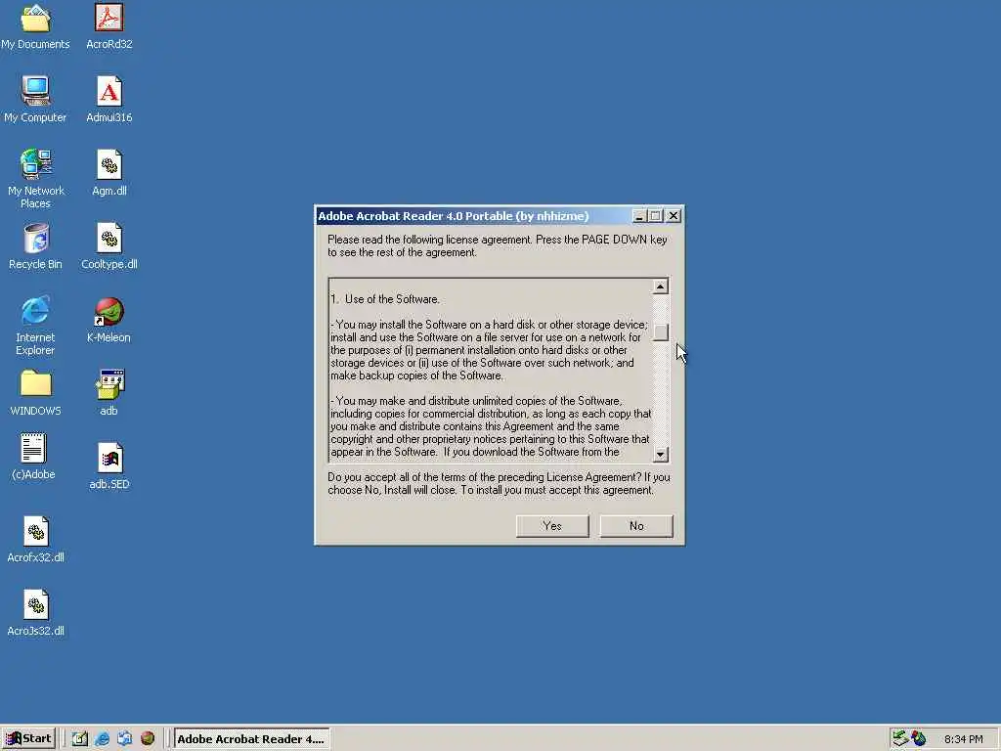
Task: Select the Acrofx32.dll file icon
Action: point(36,540)
